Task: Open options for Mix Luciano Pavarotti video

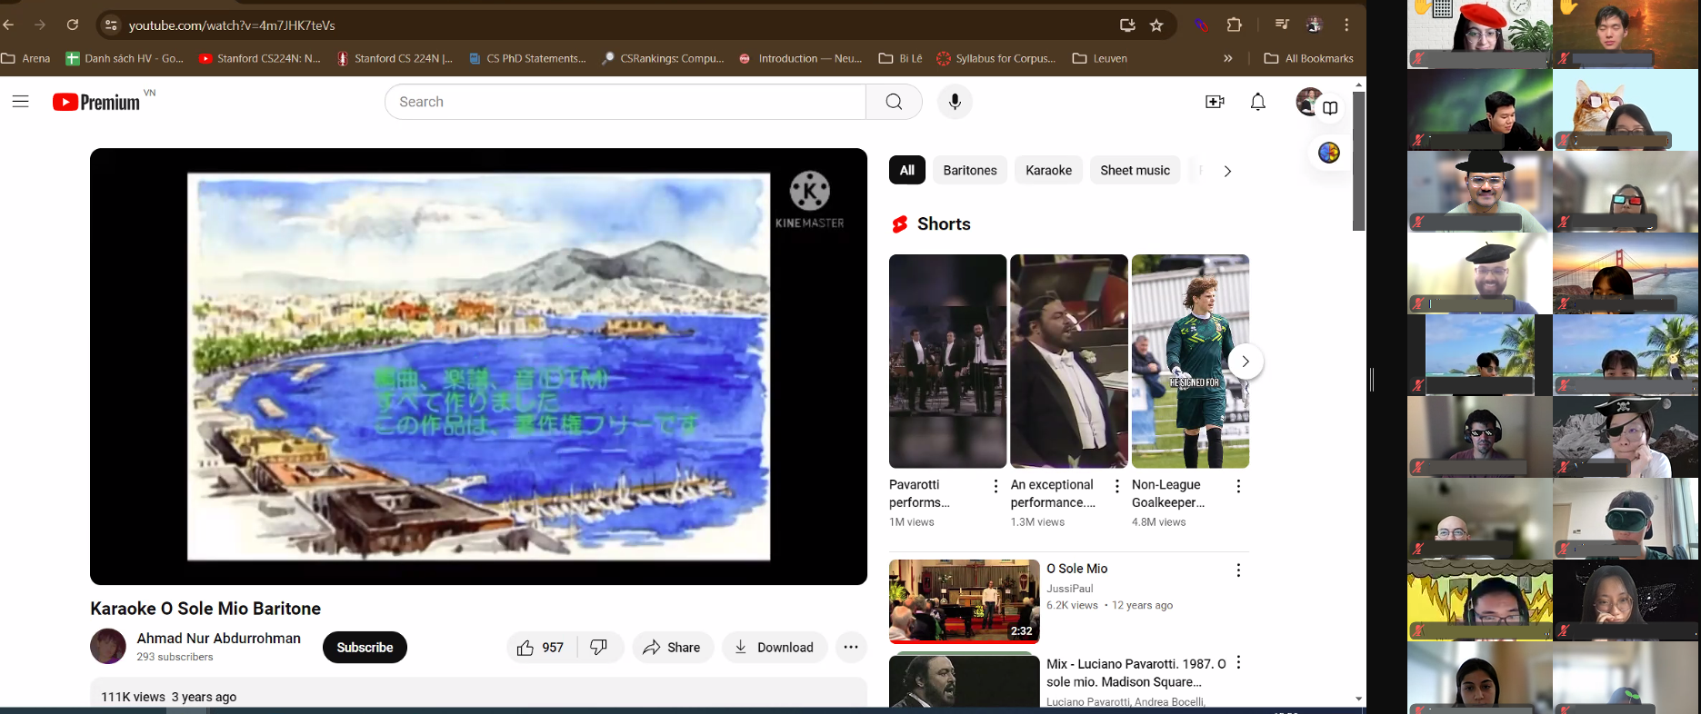Action: (x=1238, y=663)
